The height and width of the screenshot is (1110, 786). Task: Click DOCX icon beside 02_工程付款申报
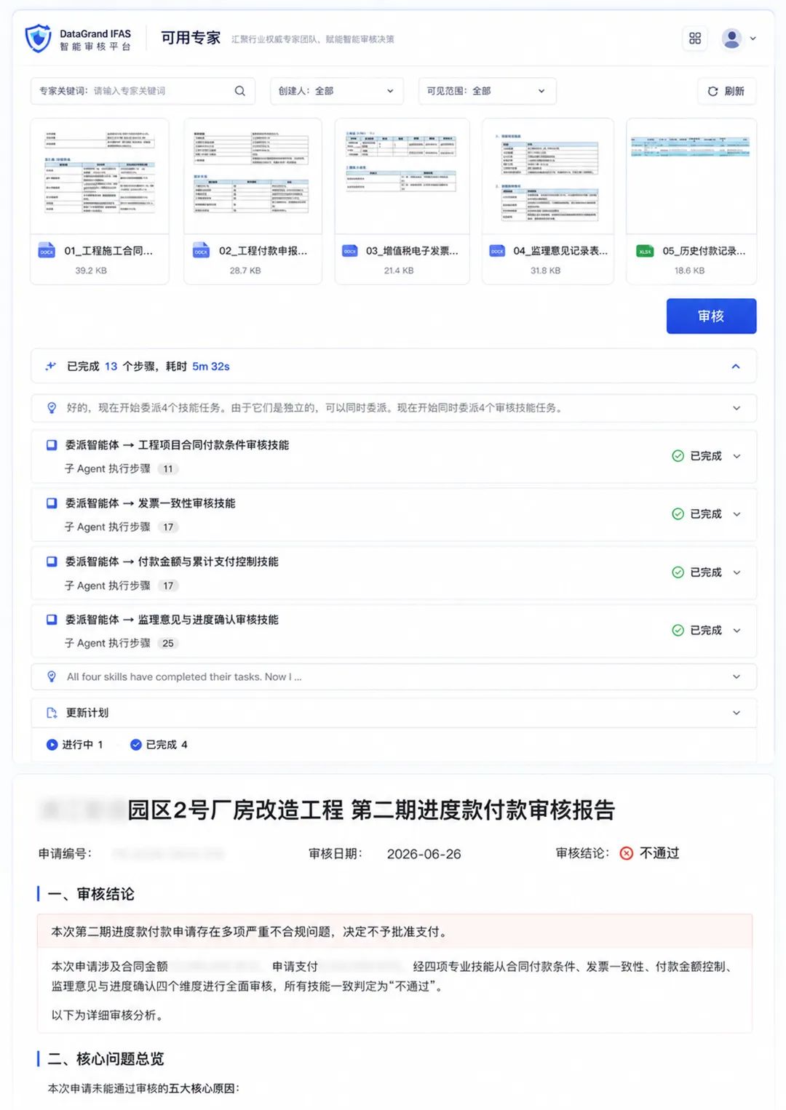pyautogui.click(x=201, y=251)
